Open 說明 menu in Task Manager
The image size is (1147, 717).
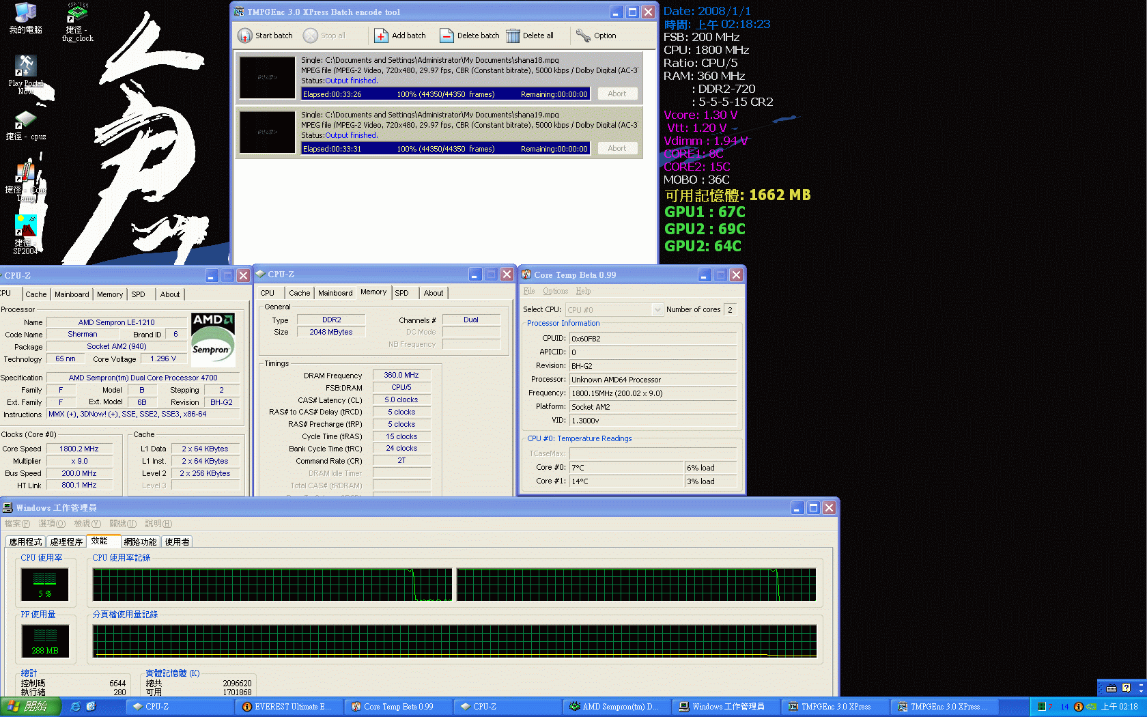click(x=158, y=524)
